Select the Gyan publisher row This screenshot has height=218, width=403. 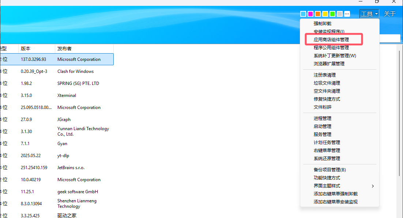click(x=57, y=144)
